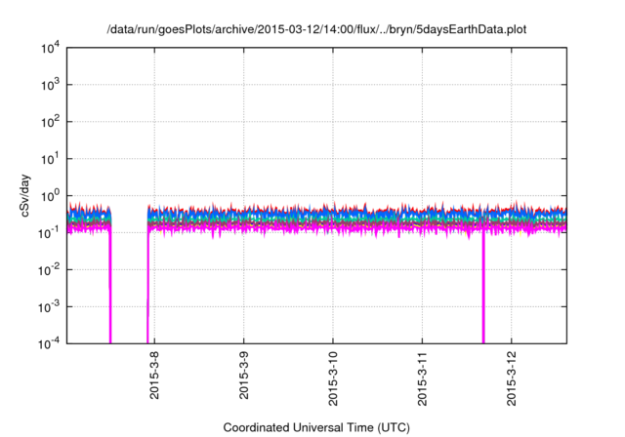Click the 10^1 y-axis tick label
Screen dimensions: 625x437
[x=50, y=159]
